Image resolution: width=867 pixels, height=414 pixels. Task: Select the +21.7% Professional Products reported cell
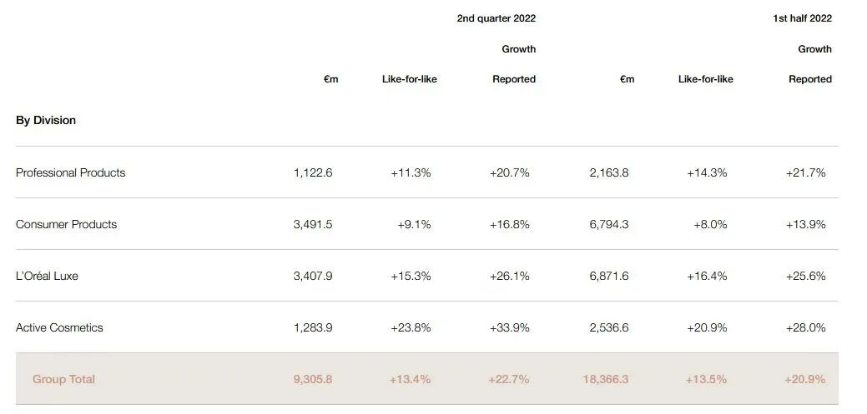pos(805,172)
